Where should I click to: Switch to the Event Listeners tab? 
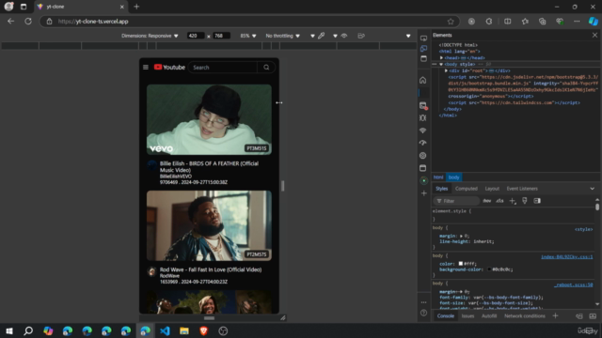[522, 189]
